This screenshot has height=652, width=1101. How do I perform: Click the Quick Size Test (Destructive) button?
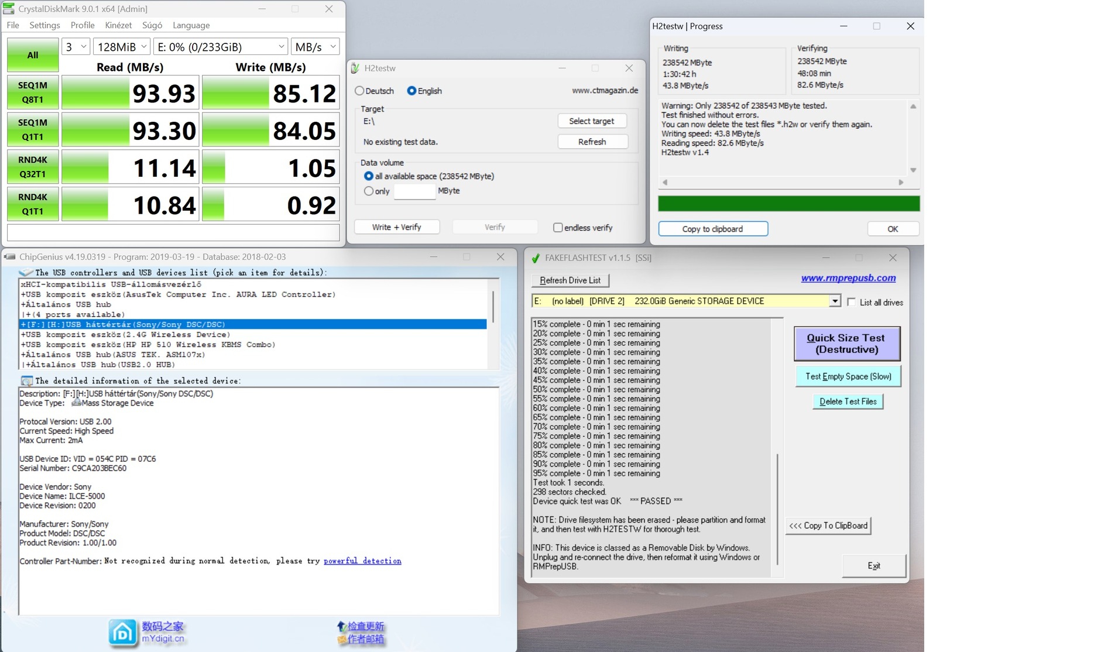846,344
